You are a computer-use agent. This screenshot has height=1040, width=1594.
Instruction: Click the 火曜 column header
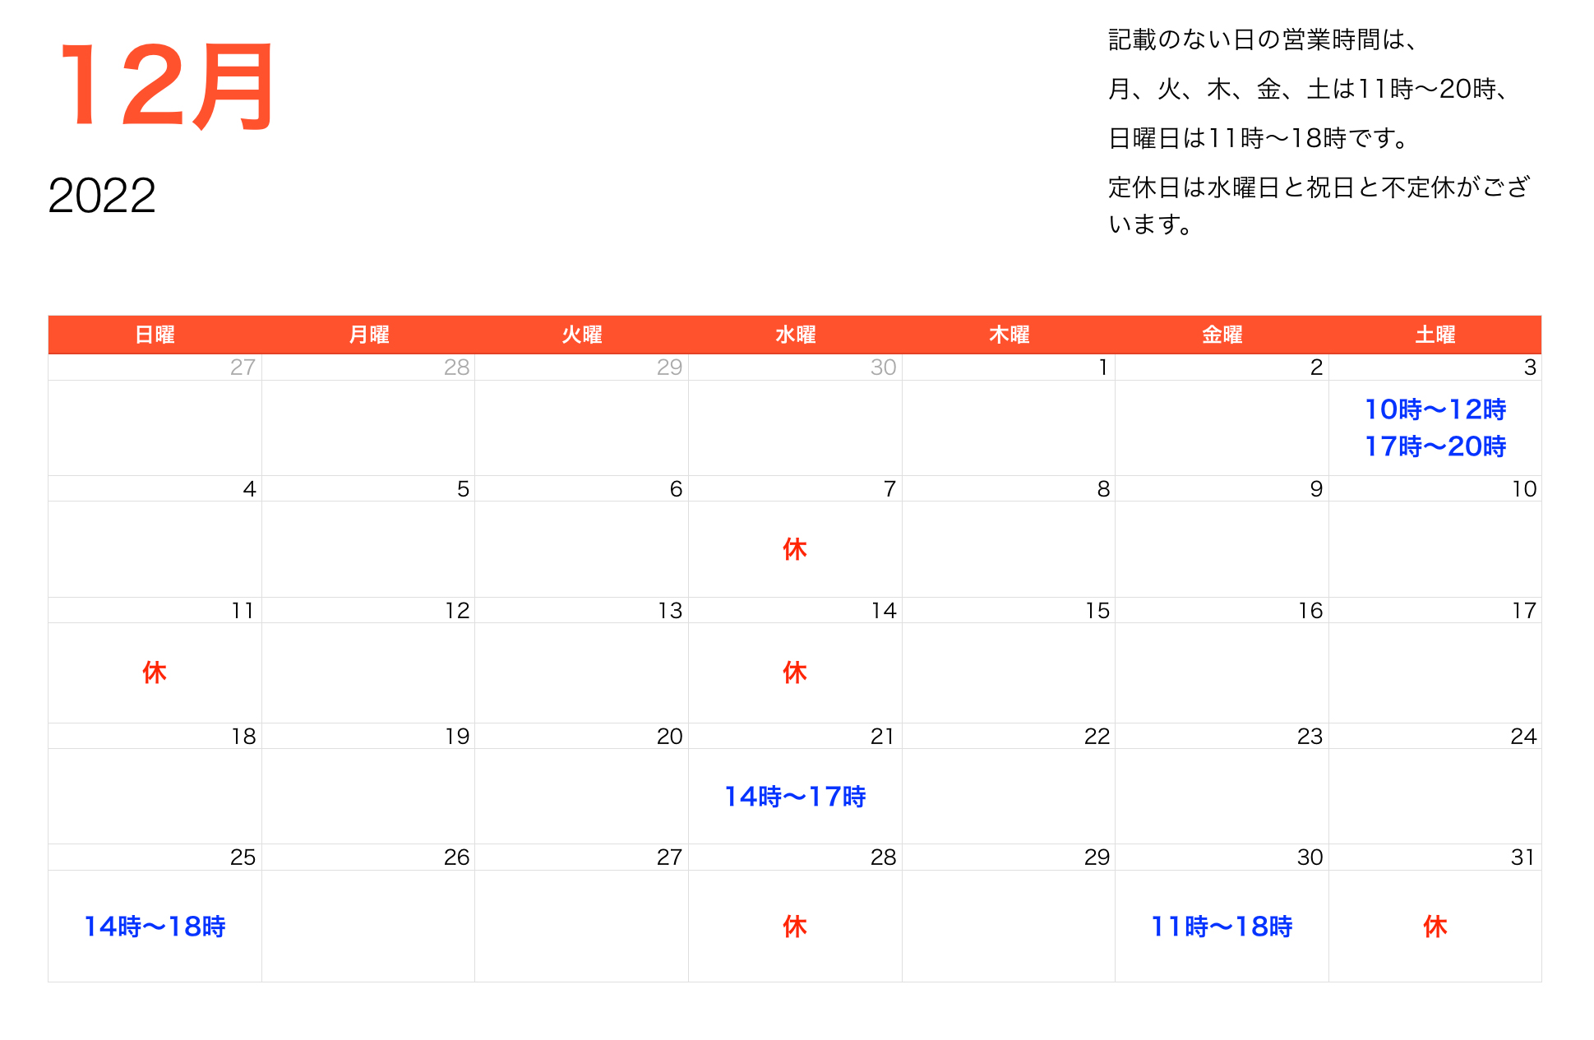582,335
